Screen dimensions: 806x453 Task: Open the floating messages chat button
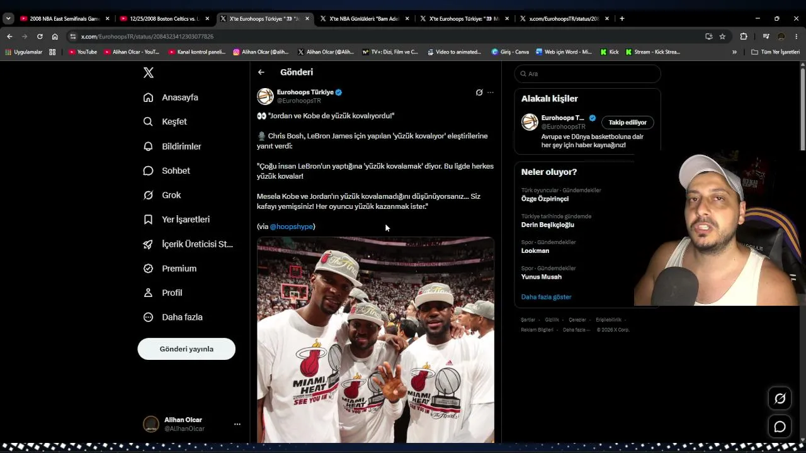pos(780,427)
